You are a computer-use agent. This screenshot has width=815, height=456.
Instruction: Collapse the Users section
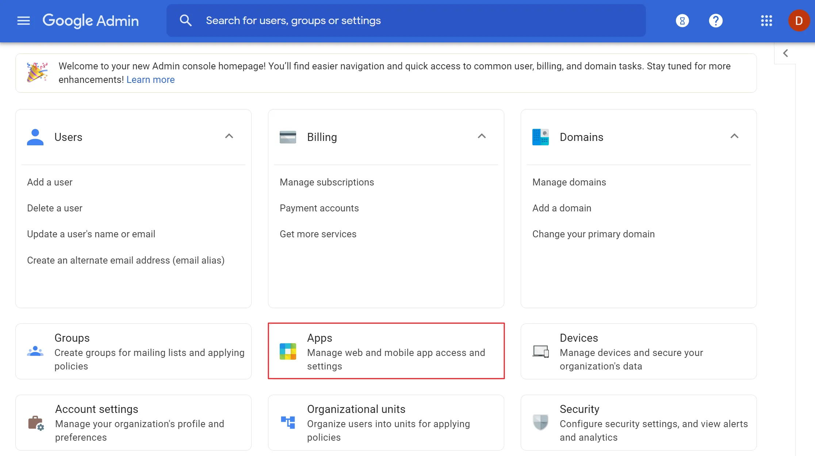(x=229, y=136)
